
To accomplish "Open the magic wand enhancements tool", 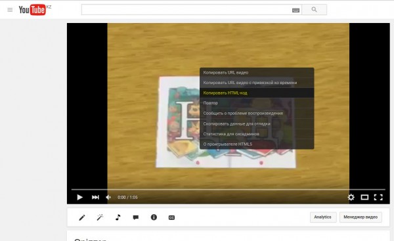I will click(x=100, y=217).
